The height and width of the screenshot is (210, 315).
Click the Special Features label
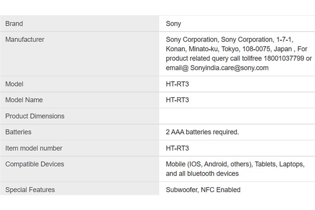tap(30, 190)
